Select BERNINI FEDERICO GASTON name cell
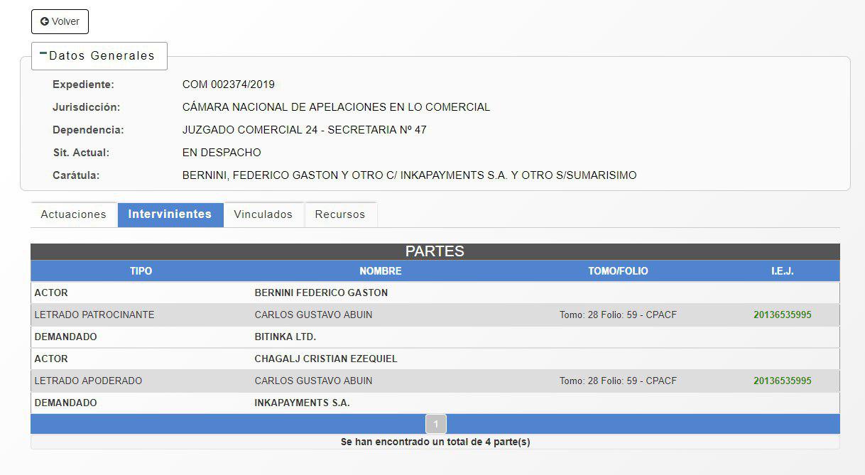 pyautogui.click(x=321, y=293)
